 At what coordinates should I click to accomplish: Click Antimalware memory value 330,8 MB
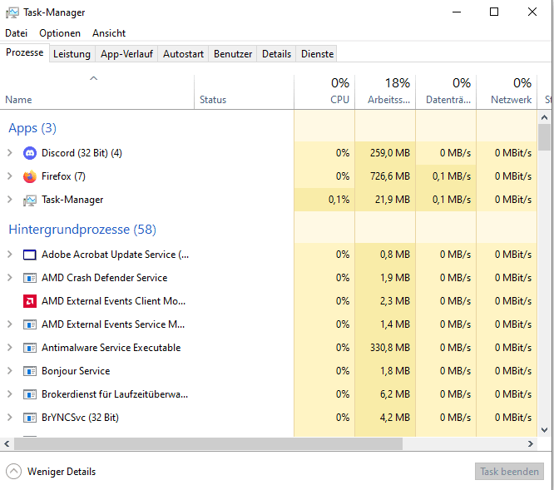(390, 348)
